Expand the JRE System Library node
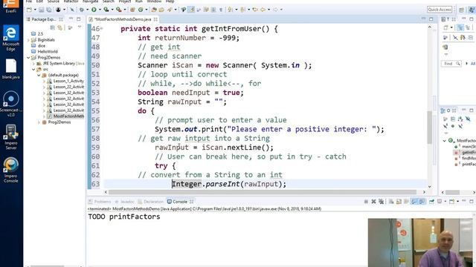 [x=33, y=64]
